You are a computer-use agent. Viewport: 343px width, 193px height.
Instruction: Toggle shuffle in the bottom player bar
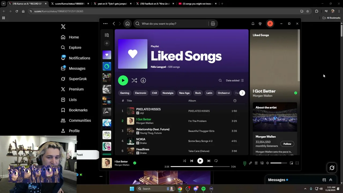point(184,161)
